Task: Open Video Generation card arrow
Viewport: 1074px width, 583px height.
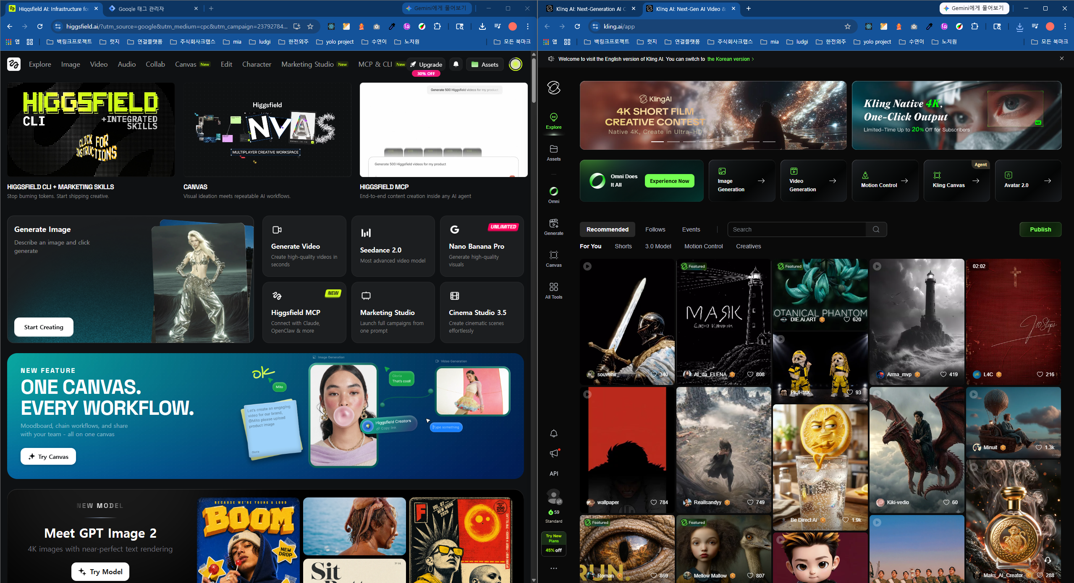Action: (833, 181)
